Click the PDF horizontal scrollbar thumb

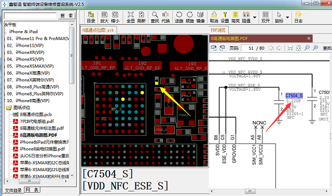click(250, 191)
